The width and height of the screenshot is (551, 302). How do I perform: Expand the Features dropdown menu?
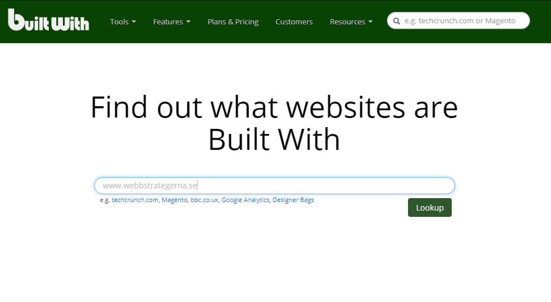click(171, 22)
